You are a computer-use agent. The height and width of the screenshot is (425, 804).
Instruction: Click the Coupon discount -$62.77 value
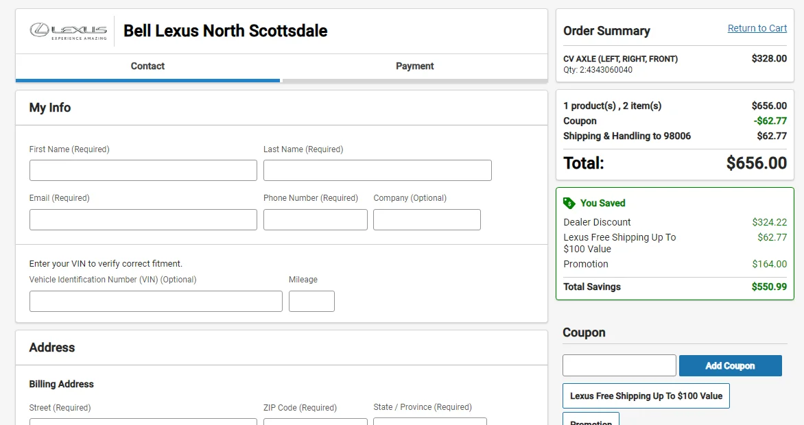770,121
